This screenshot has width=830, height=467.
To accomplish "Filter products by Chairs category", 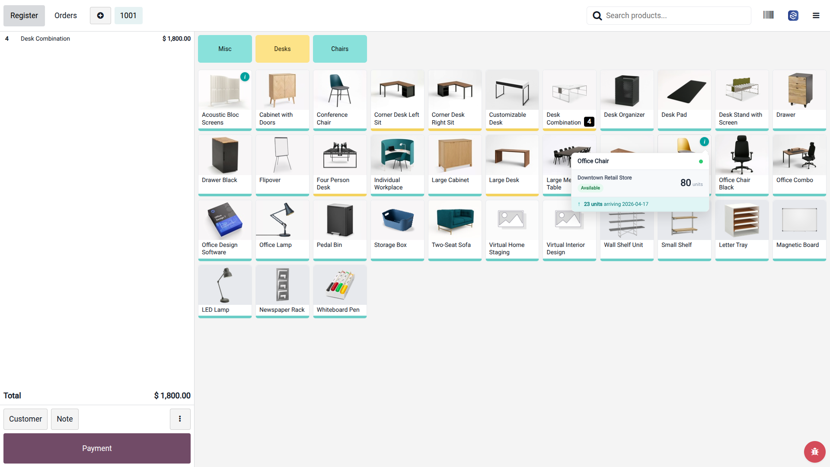I will 340,49.
